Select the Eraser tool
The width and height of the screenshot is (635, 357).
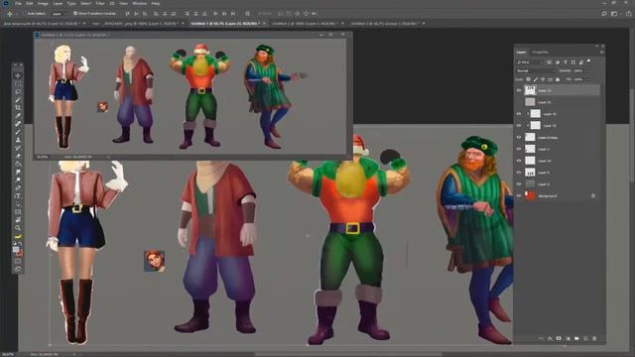click(18, 157)
